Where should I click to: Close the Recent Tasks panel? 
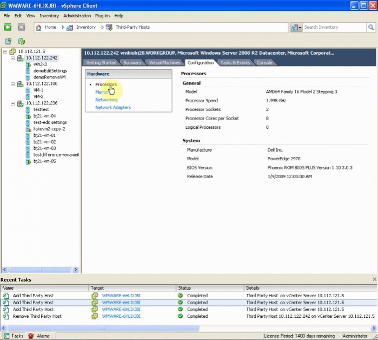pyautogui.click(x=374, y=279)
